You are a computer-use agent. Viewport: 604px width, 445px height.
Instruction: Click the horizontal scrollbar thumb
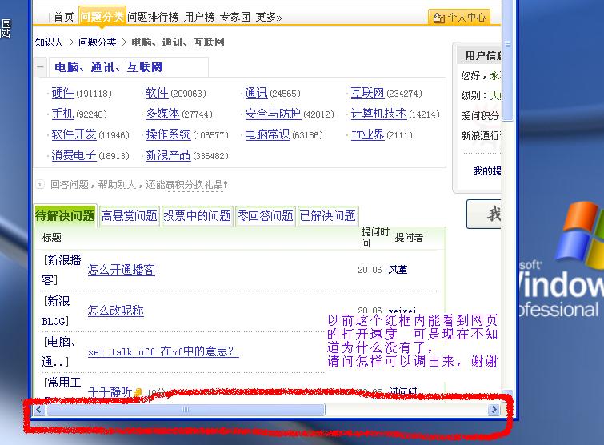[x=186, y=409]
